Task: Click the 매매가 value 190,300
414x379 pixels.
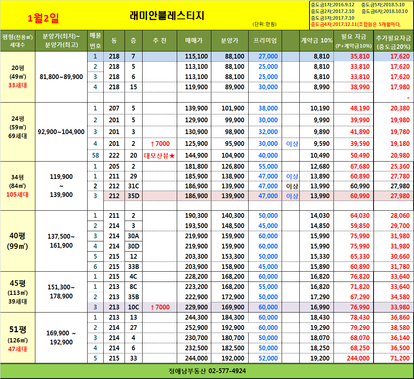Action: [196, 215]
